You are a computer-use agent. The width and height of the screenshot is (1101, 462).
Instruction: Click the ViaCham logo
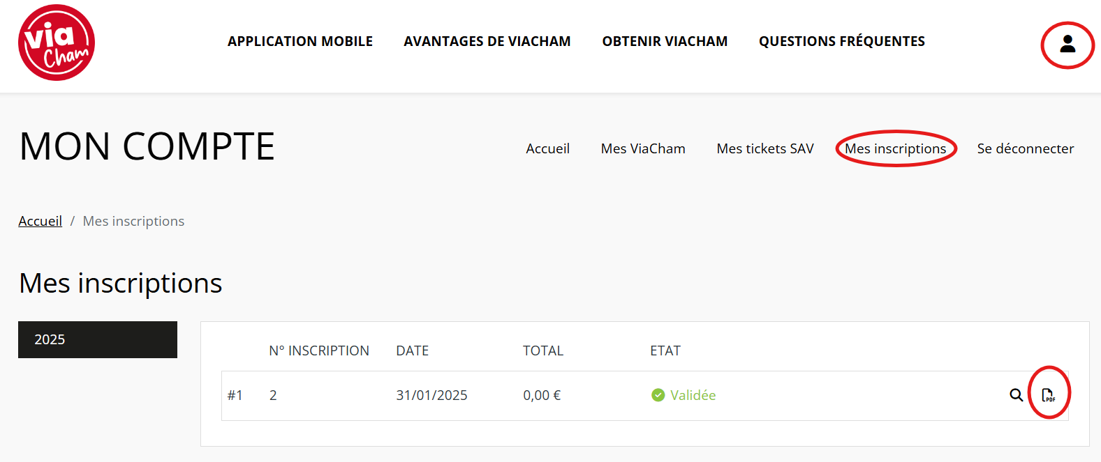tap(57, 43)
